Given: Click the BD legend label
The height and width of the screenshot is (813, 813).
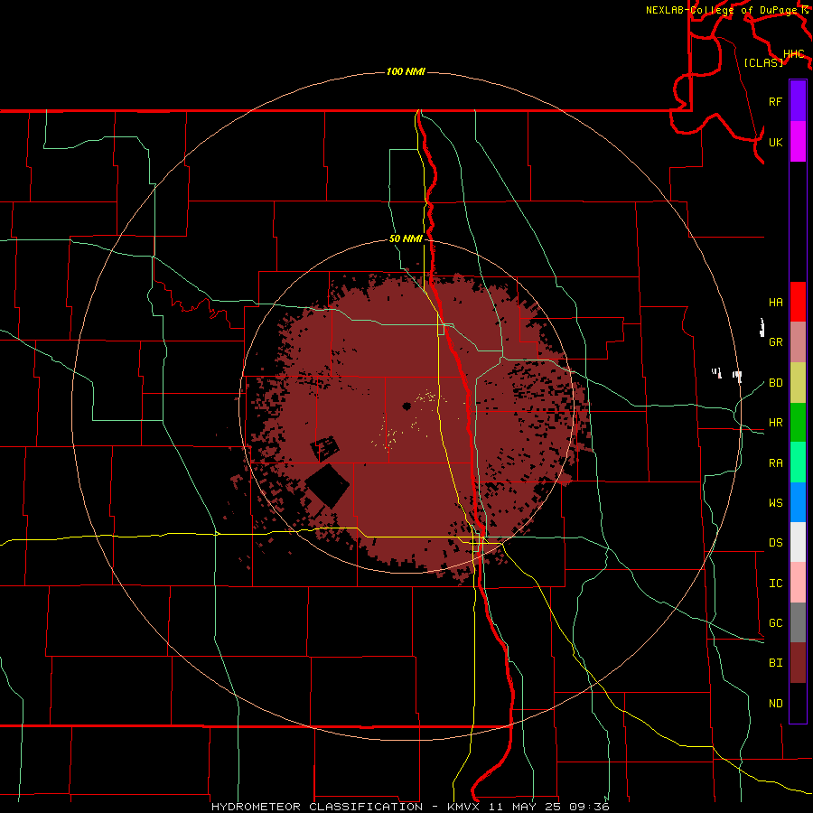Looking at the screenshot, I should (775, 383).
